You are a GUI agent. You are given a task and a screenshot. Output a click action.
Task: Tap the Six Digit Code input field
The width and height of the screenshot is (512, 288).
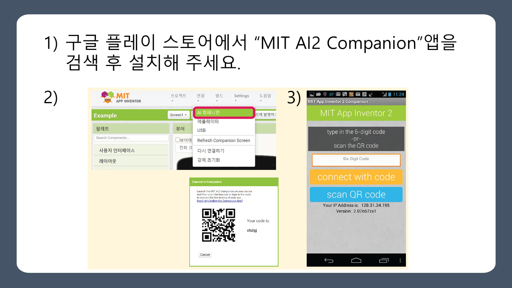click(x=356, y=160)
